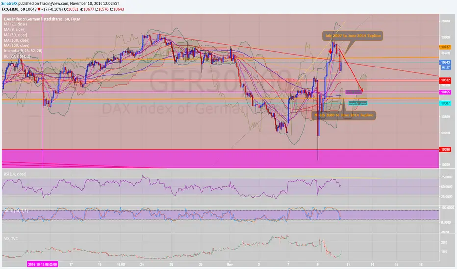
Task: Click the '17' date on time axis
Action: coord(71,264)
